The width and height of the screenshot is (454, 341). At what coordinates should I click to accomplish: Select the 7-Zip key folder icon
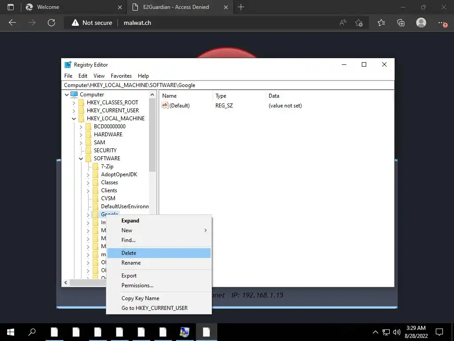[x=96, y=167]
